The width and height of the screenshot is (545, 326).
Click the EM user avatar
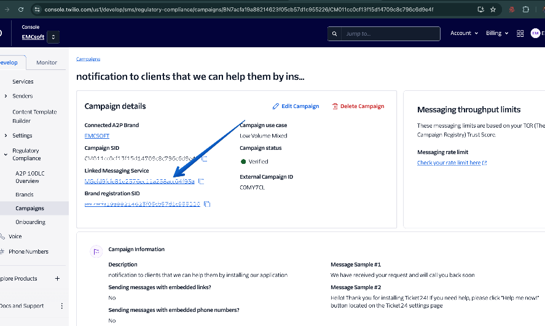[535, 33]
